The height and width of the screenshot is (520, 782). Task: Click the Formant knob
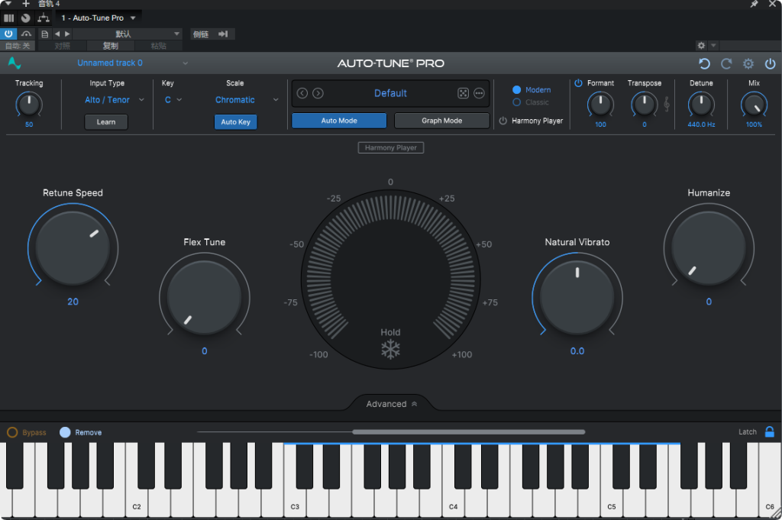tap(600, 105)
